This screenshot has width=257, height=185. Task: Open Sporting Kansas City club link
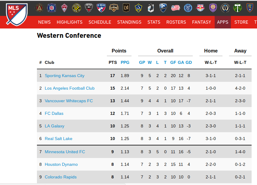click(65, 76)
